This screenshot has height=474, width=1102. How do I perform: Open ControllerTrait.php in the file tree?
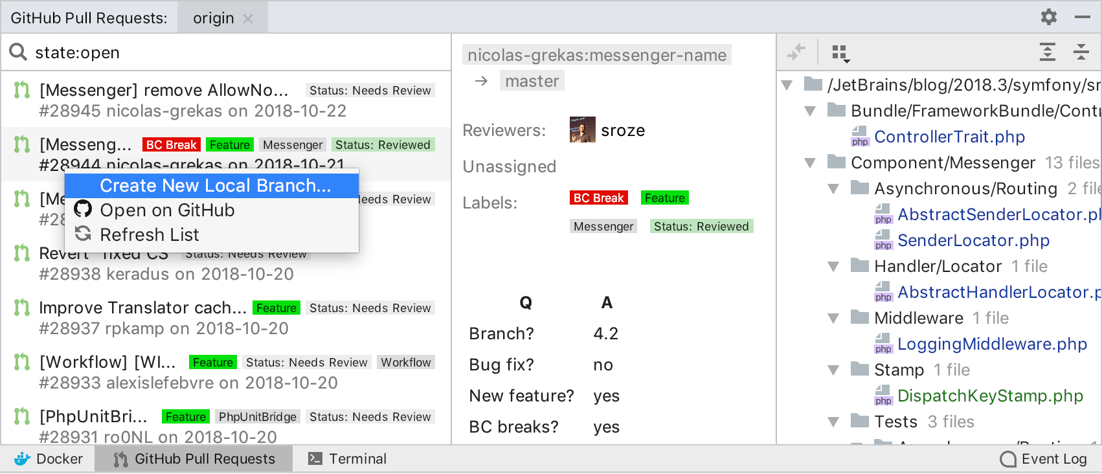click(949, 137)
